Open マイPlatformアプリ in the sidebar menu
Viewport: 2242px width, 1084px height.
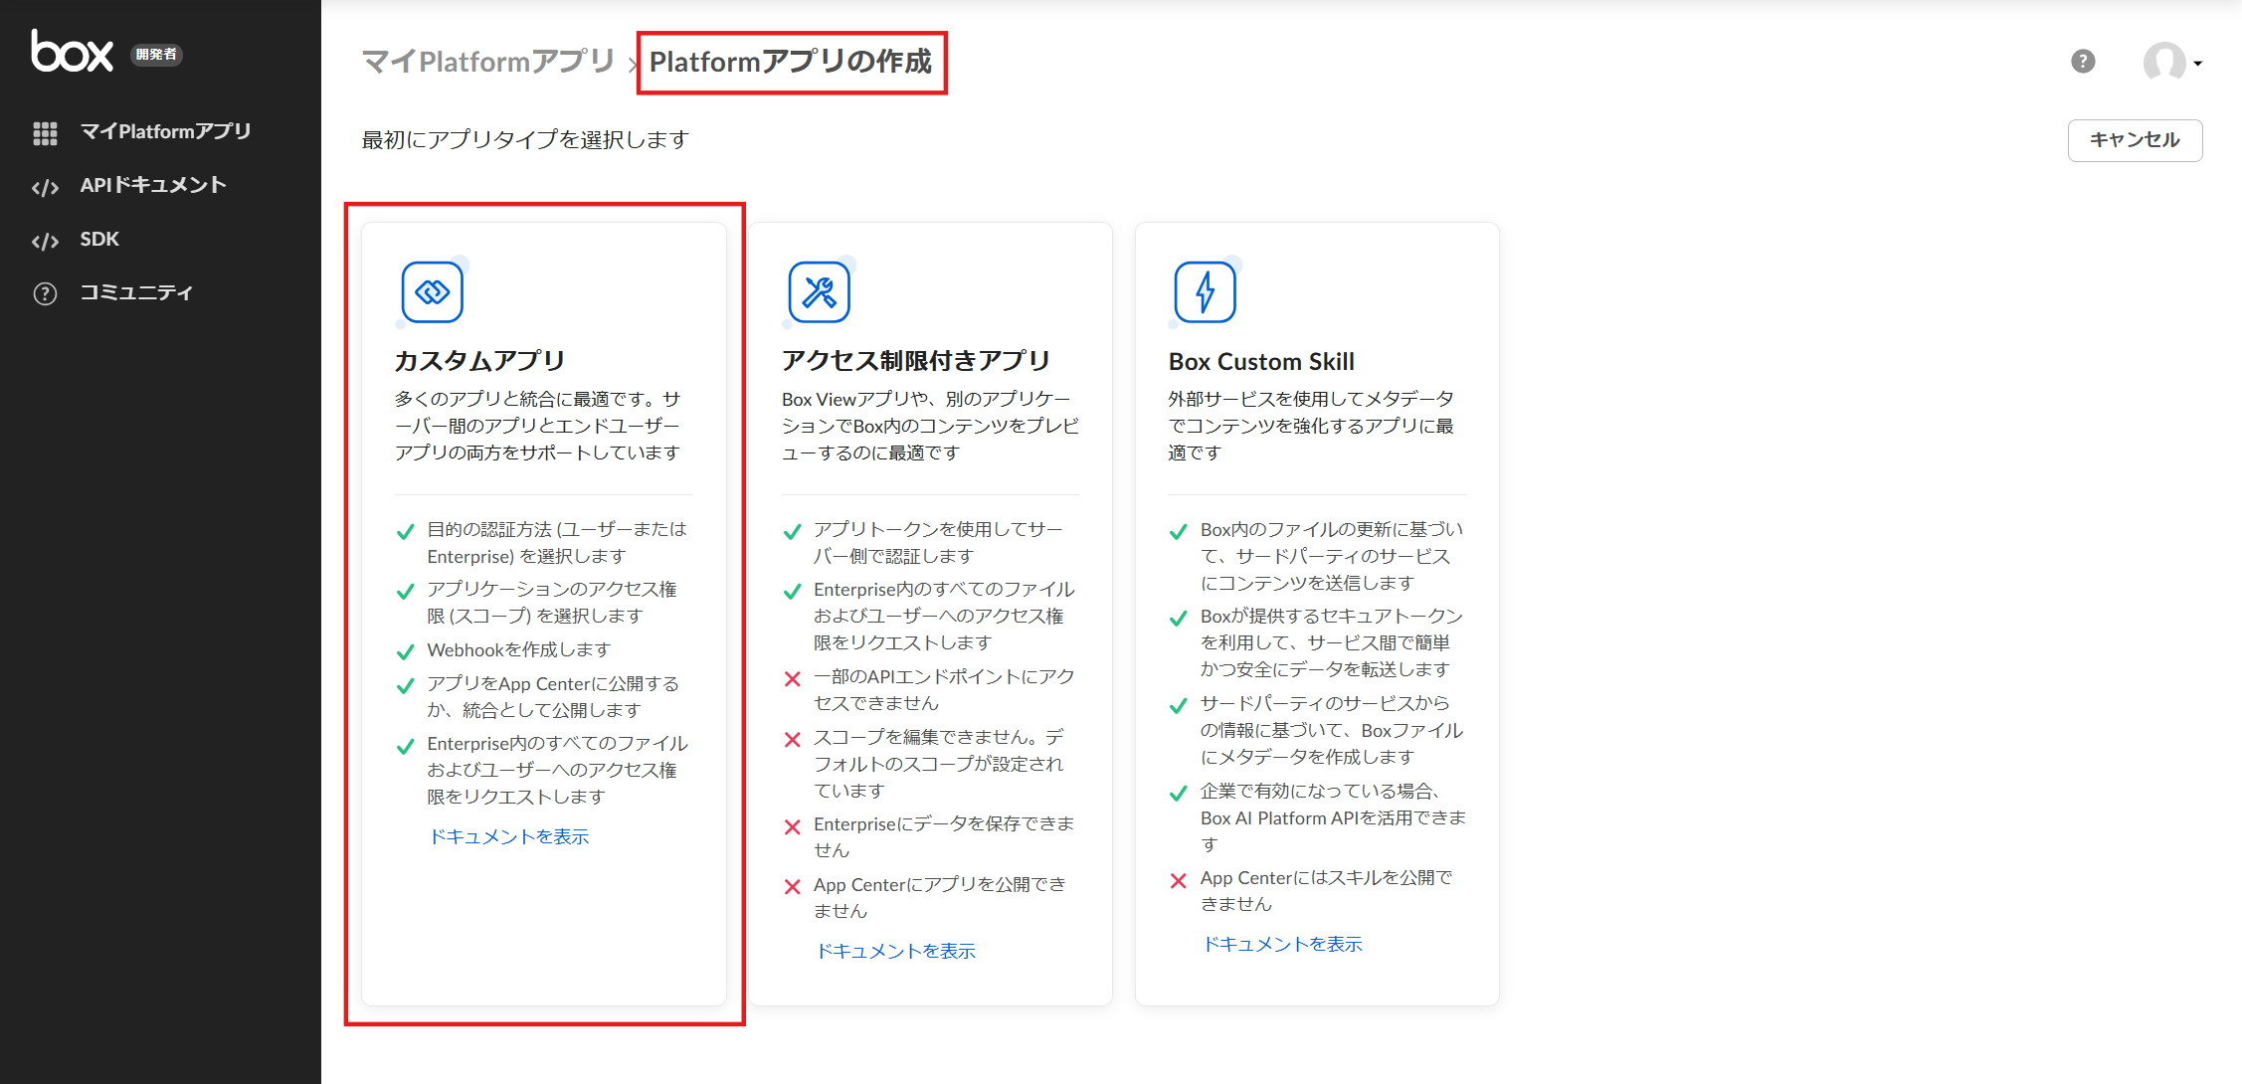point(165,131)
